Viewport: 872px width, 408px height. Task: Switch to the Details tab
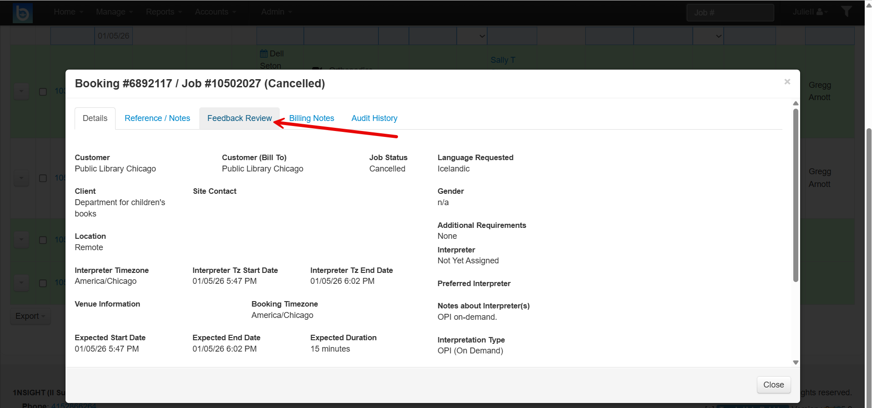(95, 118)
